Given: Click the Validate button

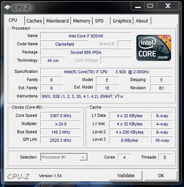Looking at the screenshot, I should [x=126, y=176].
